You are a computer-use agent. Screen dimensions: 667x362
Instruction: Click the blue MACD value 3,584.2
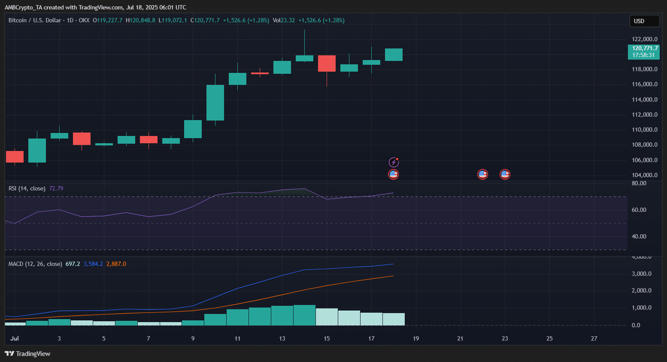(x=93, y=264)
